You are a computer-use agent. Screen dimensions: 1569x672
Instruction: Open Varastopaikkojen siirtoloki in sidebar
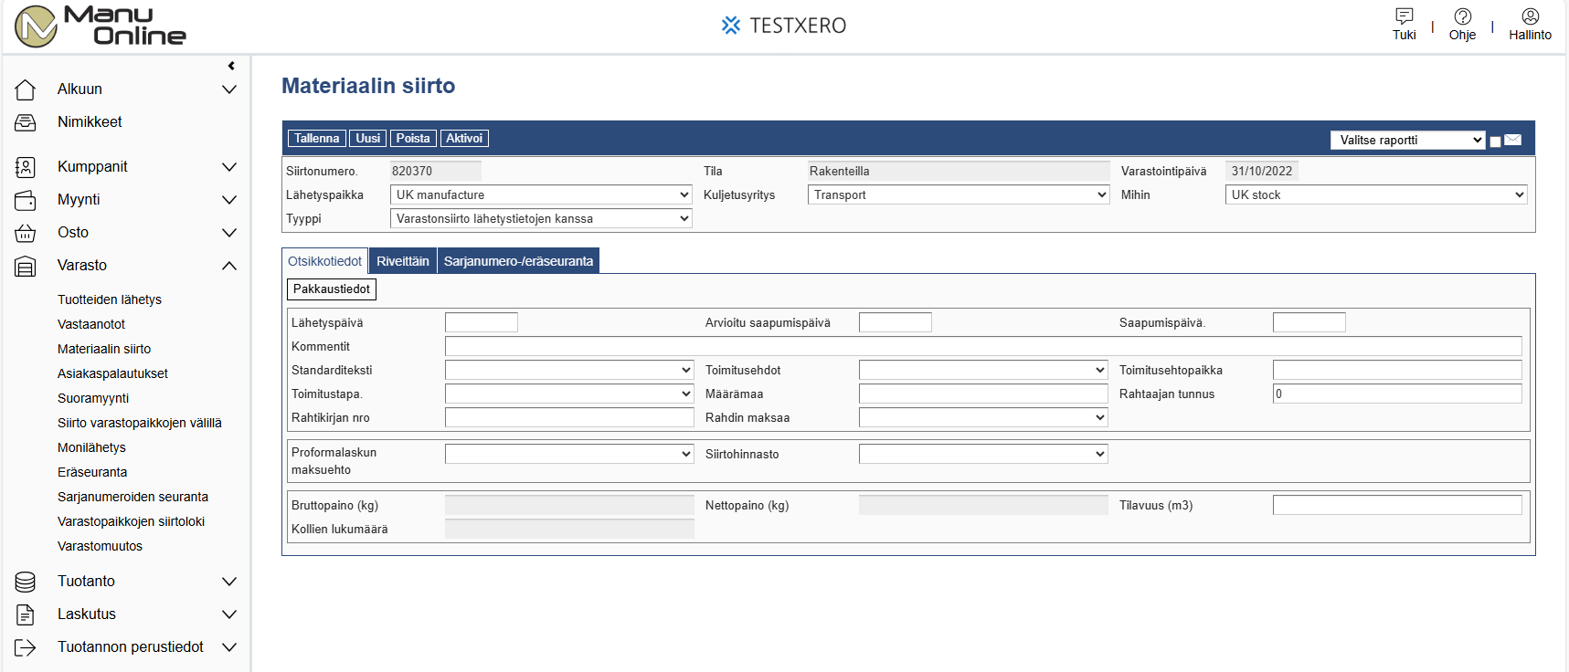131,521
